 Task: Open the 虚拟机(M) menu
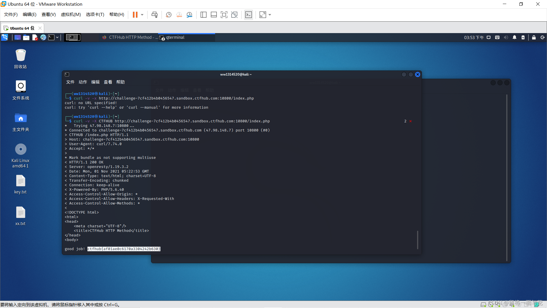pyautogui.click(x=71, y=15)
